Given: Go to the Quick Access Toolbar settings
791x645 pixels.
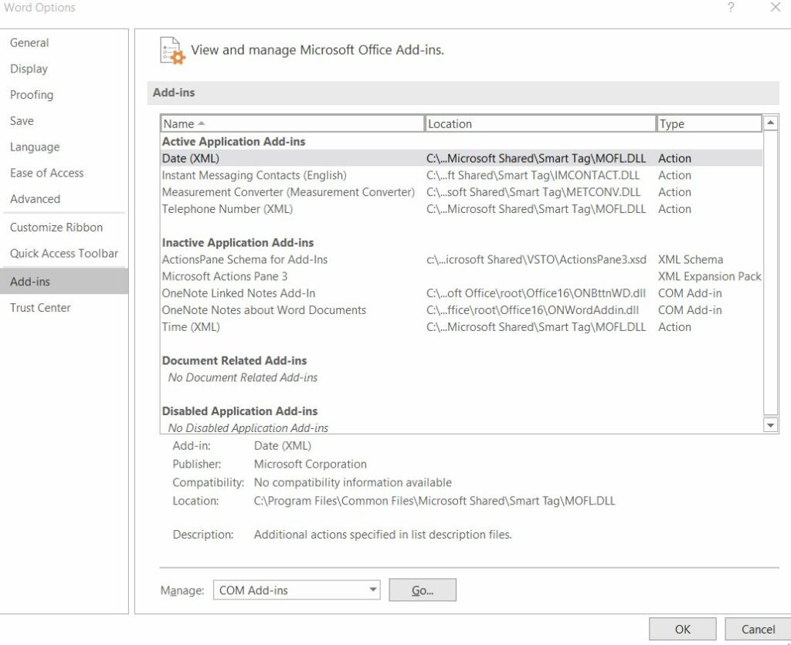Looking at the screenshot, I should pos(64,253).
